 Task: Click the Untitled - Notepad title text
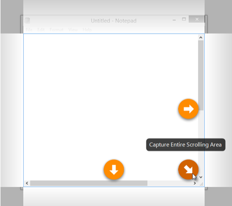114,21
